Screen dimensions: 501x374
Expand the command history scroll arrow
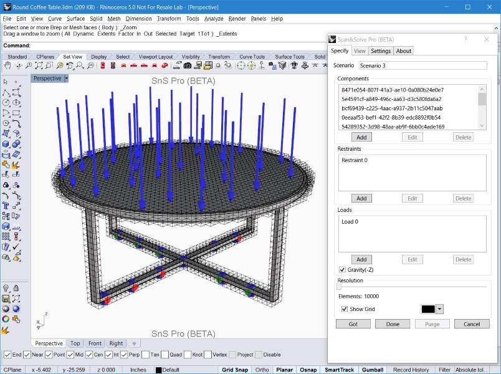496,28
